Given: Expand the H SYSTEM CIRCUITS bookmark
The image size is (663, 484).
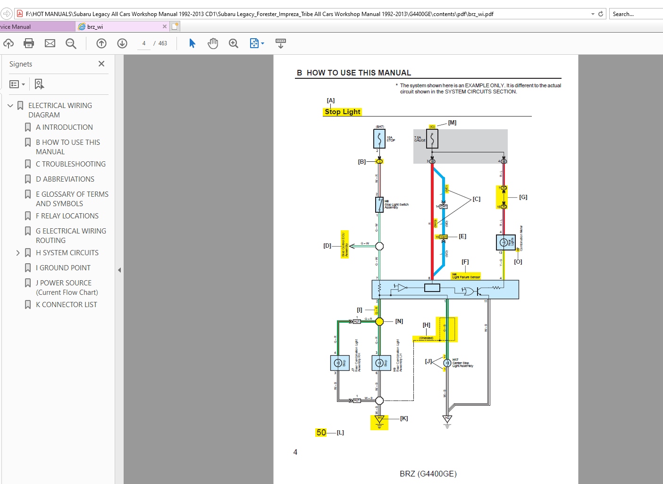Looking at the screenshot, I should [18, 253].
